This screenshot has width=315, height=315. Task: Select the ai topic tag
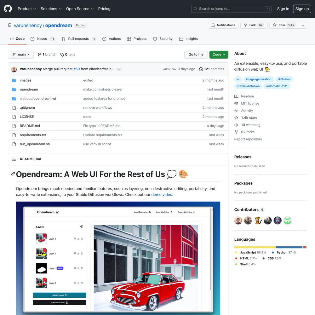pyautogui.click(x=238, y=79)
